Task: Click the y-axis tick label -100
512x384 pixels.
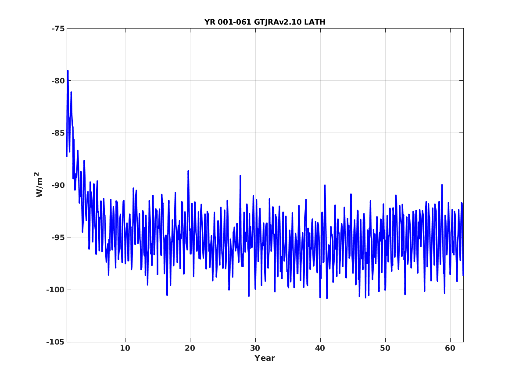Action: [x=56, y=290]
